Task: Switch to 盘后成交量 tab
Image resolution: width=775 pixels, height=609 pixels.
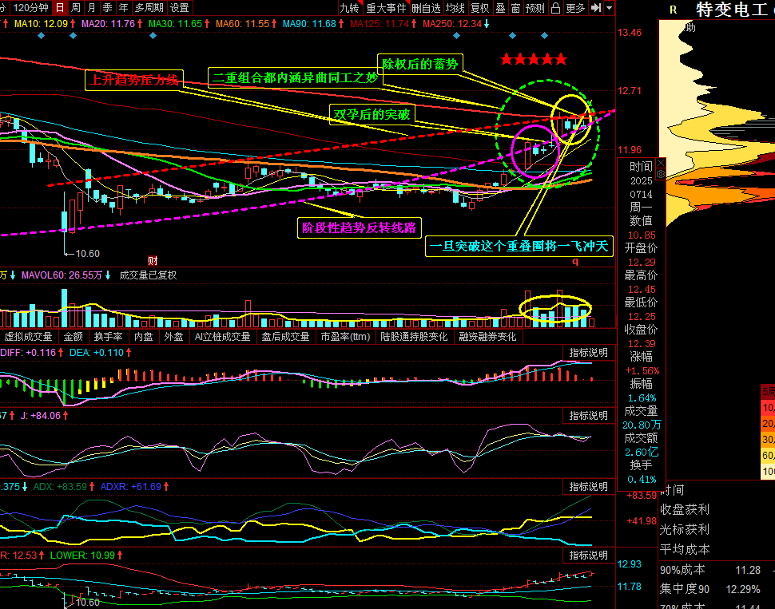Action: click(x=285, y=336)
